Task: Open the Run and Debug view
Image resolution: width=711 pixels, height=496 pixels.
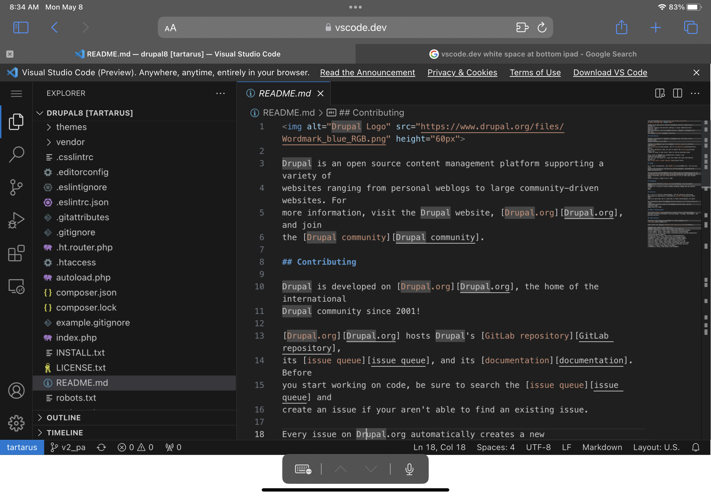Action: coord(16,219)
